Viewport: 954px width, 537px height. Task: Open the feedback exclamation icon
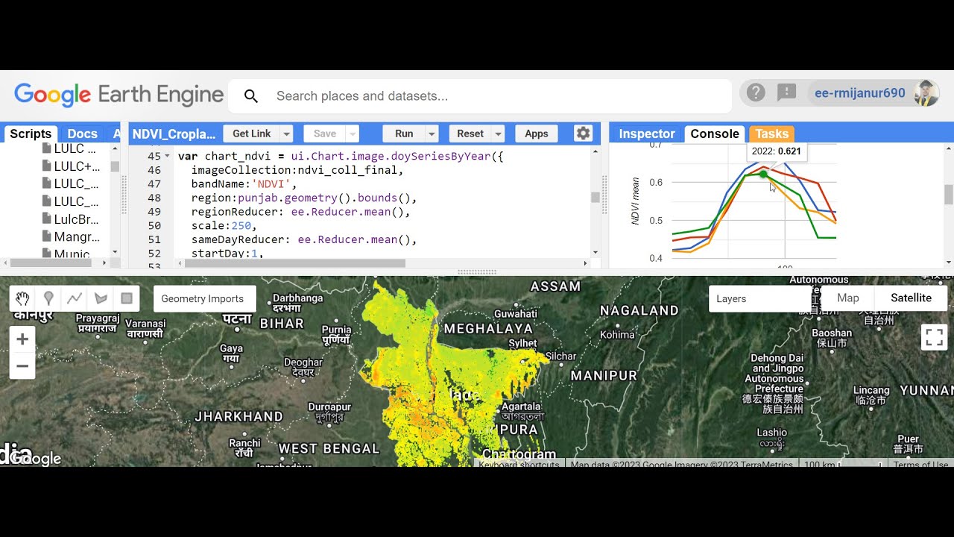(x=787, y=92)
